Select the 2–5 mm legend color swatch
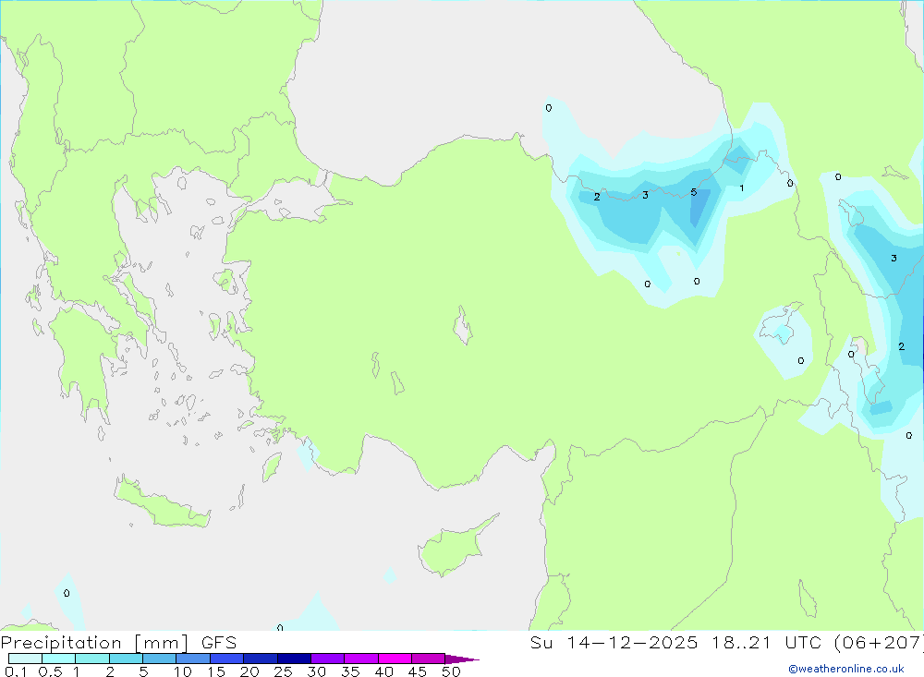Viewport: 924px width, 677px height. (x=126, y=659)
